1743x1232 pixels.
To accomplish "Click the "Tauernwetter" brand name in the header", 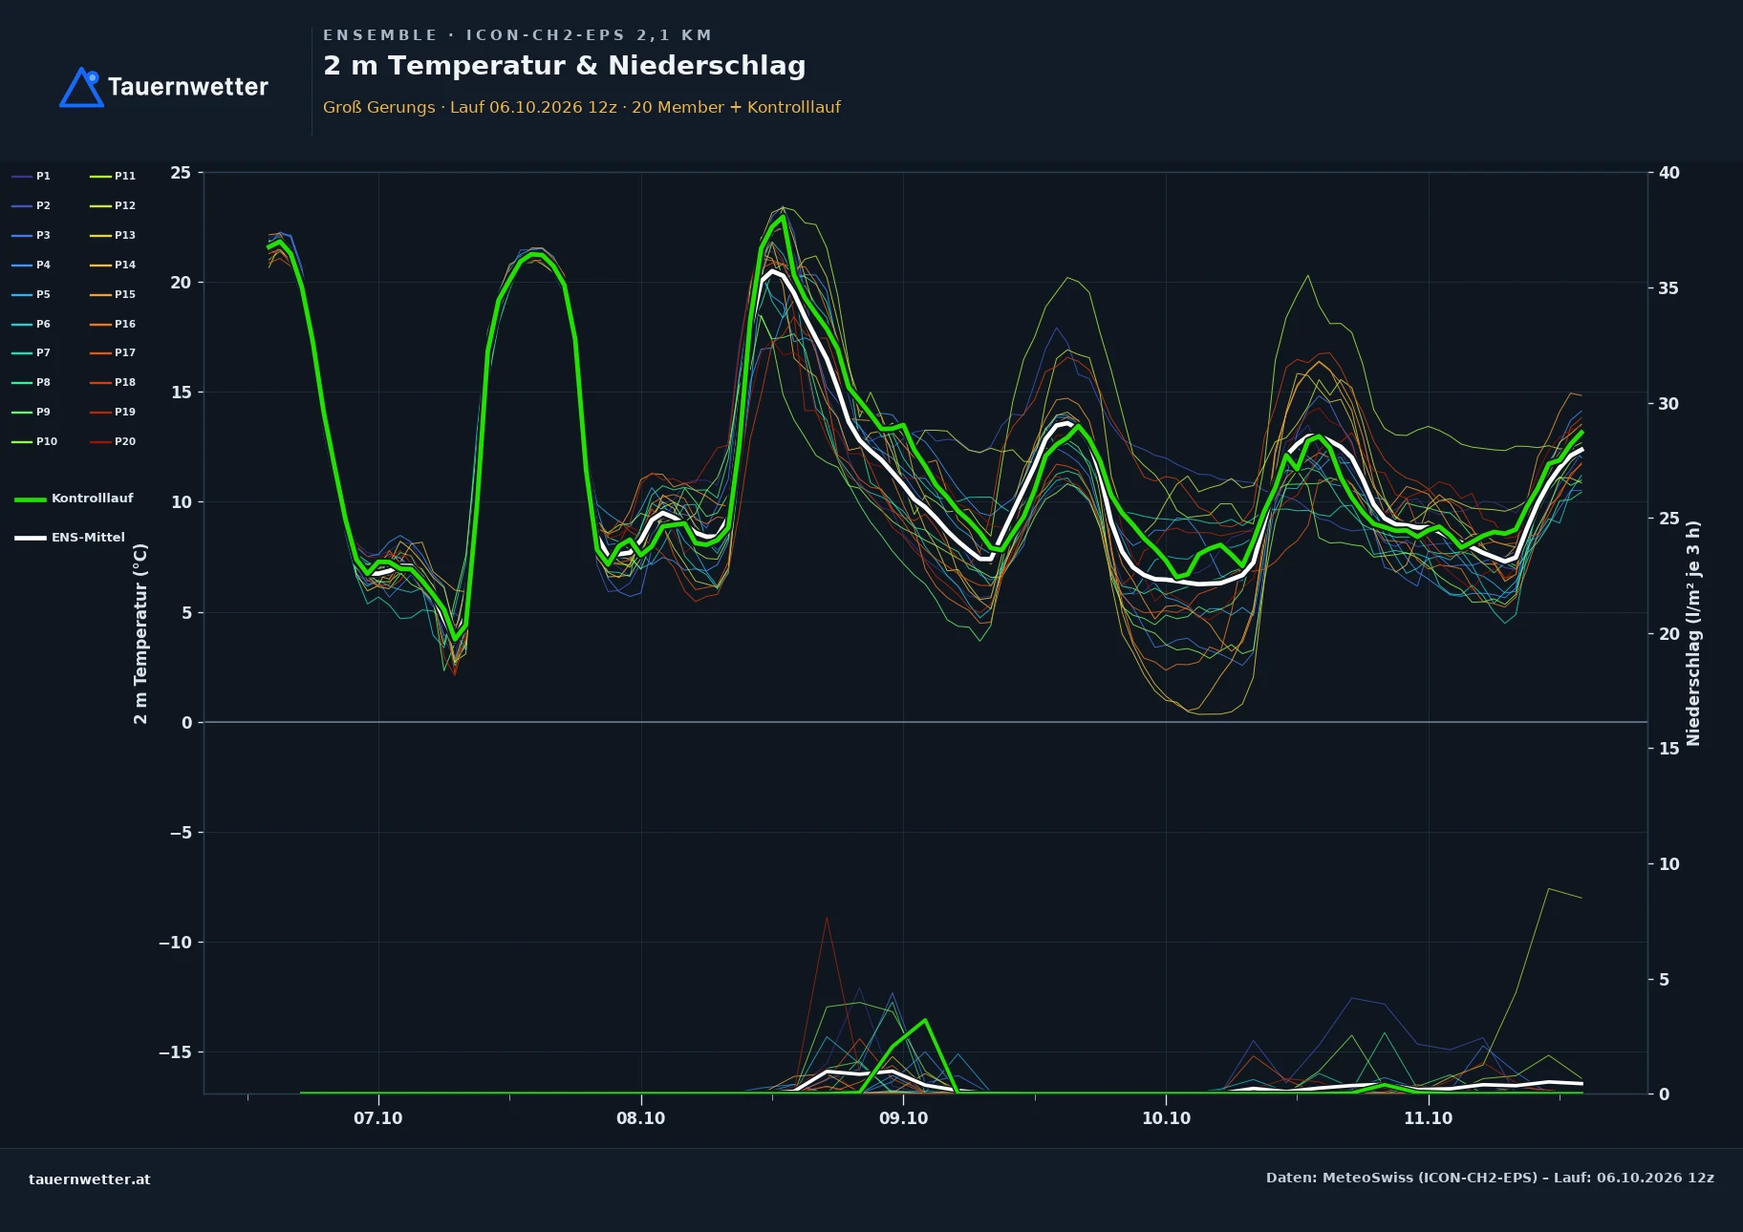I will [188, 87].
